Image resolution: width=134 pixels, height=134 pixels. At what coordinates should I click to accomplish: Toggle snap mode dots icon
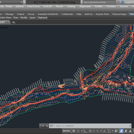tap(78, 131)
